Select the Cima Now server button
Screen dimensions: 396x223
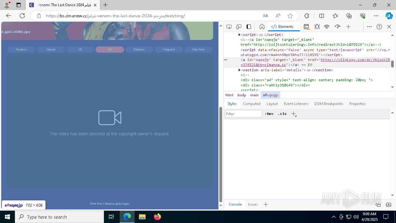click(198, 50)
